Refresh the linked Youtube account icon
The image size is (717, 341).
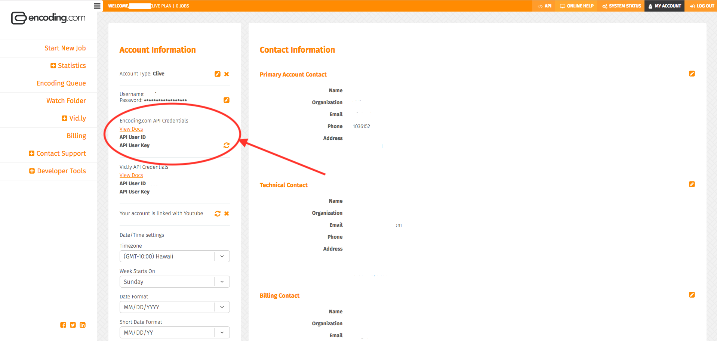[x=218, y=214]
